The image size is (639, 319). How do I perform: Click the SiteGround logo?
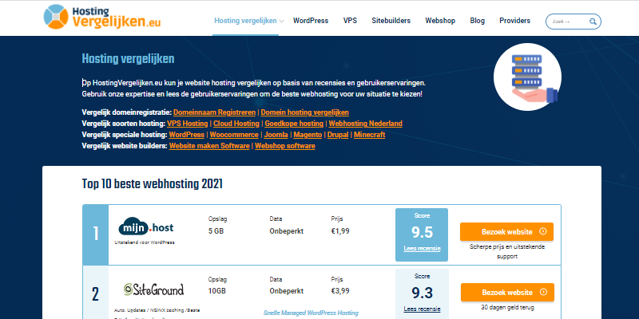pyautogui.click(x=153, y=289)
